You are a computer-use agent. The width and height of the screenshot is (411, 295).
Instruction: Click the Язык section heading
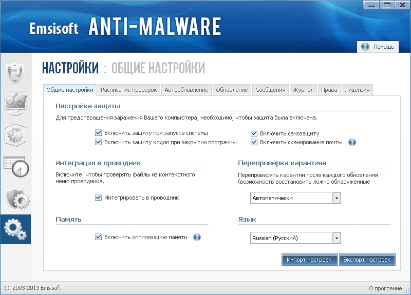[x=247, y=220]
